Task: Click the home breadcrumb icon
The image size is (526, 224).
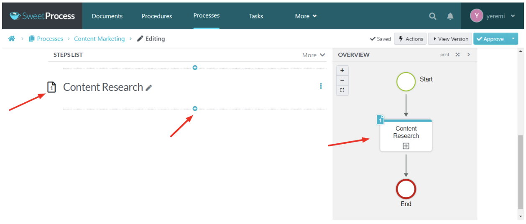Action: coord(12,39)
